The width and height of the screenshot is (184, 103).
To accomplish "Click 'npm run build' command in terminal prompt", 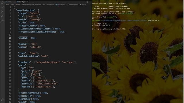I will point(154,20).
